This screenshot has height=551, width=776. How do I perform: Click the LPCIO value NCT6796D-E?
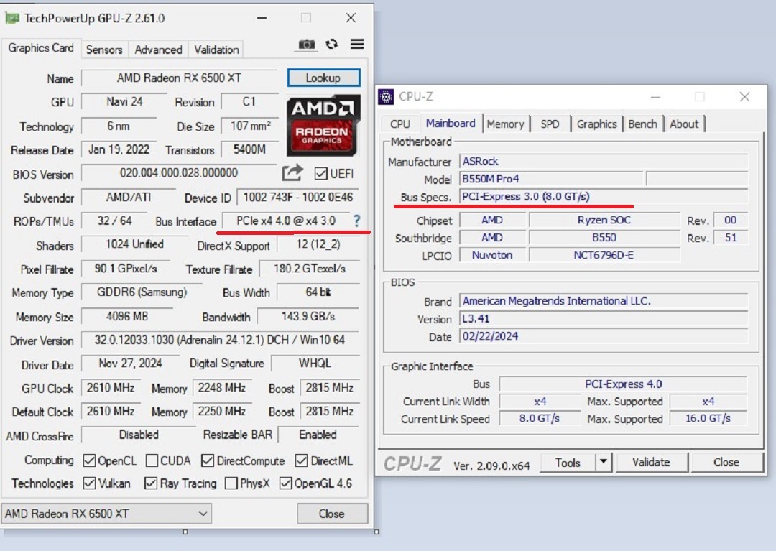[x=604, y=255]
